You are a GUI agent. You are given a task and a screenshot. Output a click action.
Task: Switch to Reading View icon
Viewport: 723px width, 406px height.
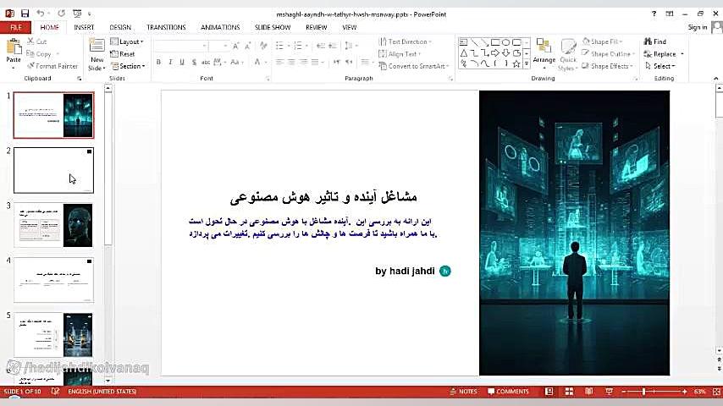pyautogui.click(x=589, y=392)
